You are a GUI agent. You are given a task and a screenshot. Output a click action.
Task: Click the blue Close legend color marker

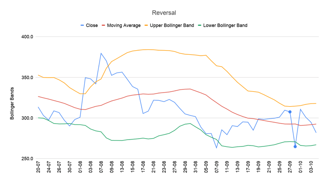82,26
